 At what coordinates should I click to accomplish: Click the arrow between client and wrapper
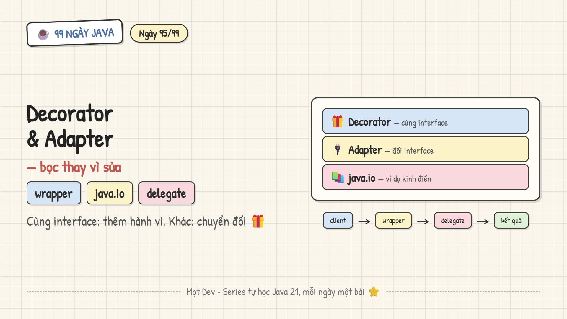click(364, 221)
